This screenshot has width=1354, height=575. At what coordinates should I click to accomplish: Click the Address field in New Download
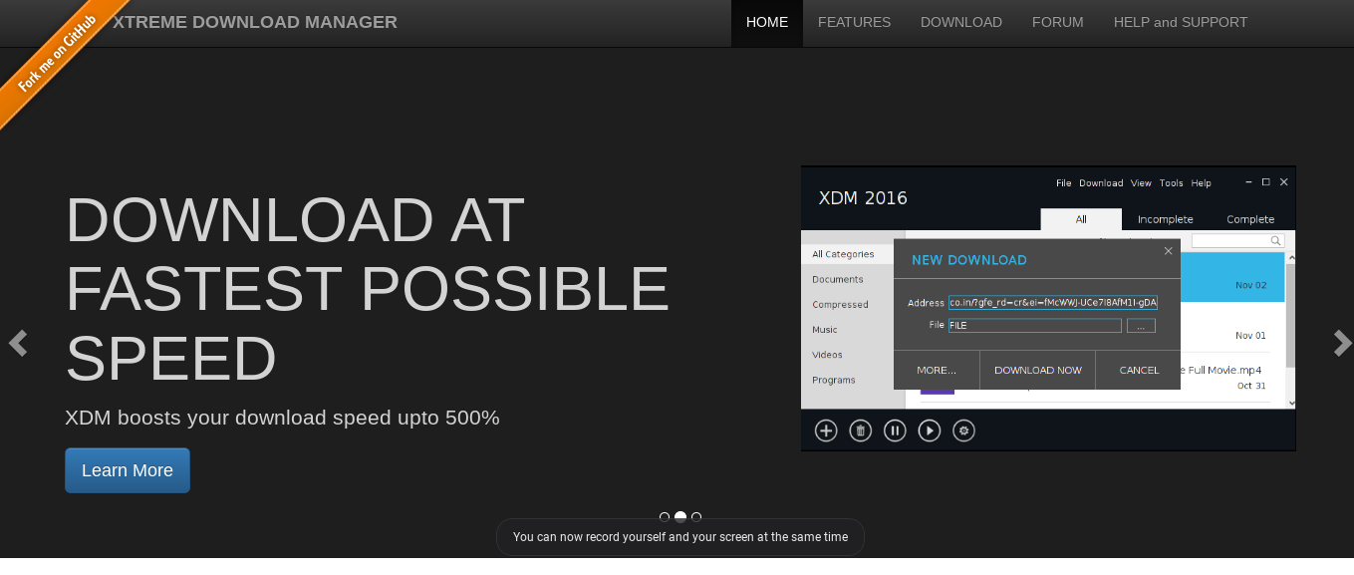coord(1052,302)
